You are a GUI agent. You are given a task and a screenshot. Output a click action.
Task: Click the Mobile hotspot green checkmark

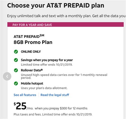[16, 83]
